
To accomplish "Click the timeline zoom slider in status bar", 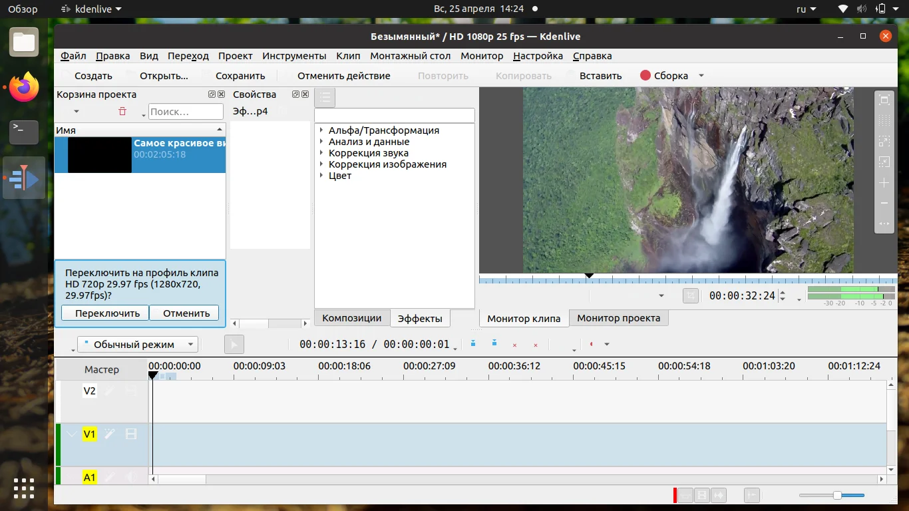I will pyautogui.click(x=837, y=495).
